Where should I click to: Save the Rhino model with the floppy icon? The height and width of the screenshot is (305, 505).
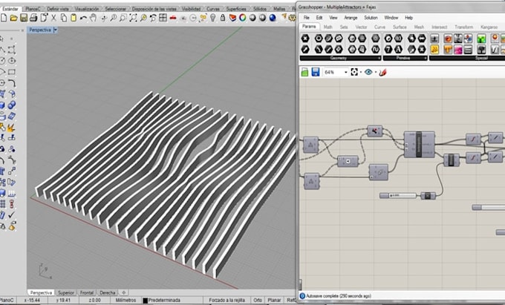click(24, 18)
